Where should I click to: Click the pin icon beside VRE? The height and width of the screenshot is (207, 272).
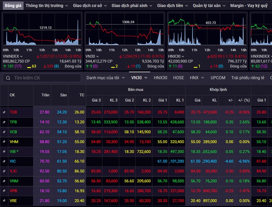coord(4,201)
